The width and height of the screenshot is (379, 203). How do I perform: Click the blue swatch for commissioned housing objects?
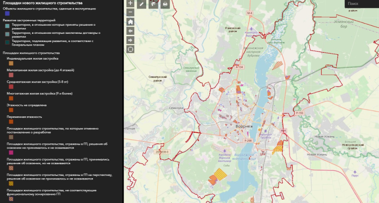pos(7,14)
